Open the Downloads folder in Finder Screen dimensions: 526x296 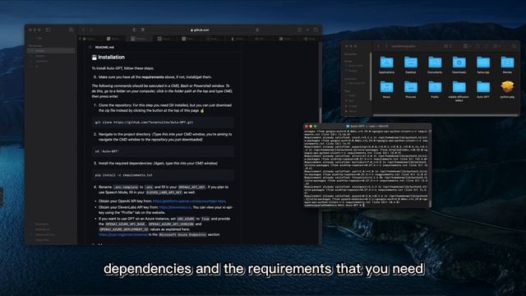point(459,65)
